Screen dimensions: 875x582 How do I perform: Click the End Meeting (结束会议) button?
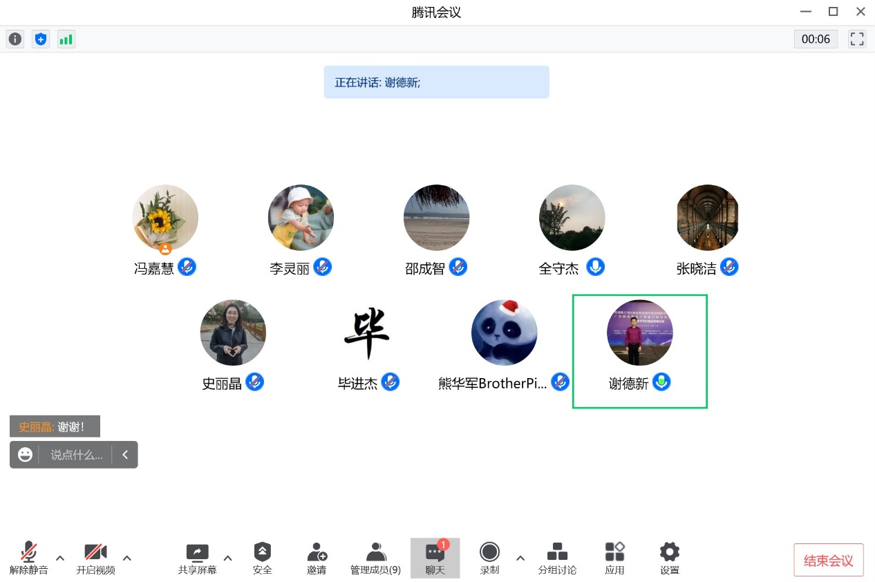pos(828,561)
